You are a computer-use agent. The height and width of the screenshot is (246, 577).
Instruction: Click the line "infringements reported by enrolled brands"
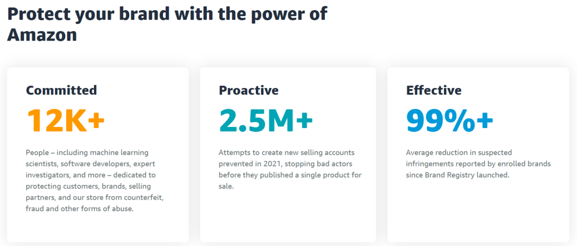tap(478, 164)
